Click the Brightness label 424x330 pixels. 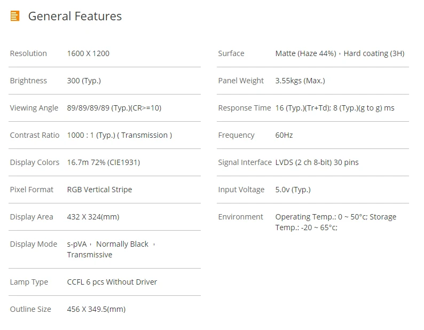[x=28, y=81]
